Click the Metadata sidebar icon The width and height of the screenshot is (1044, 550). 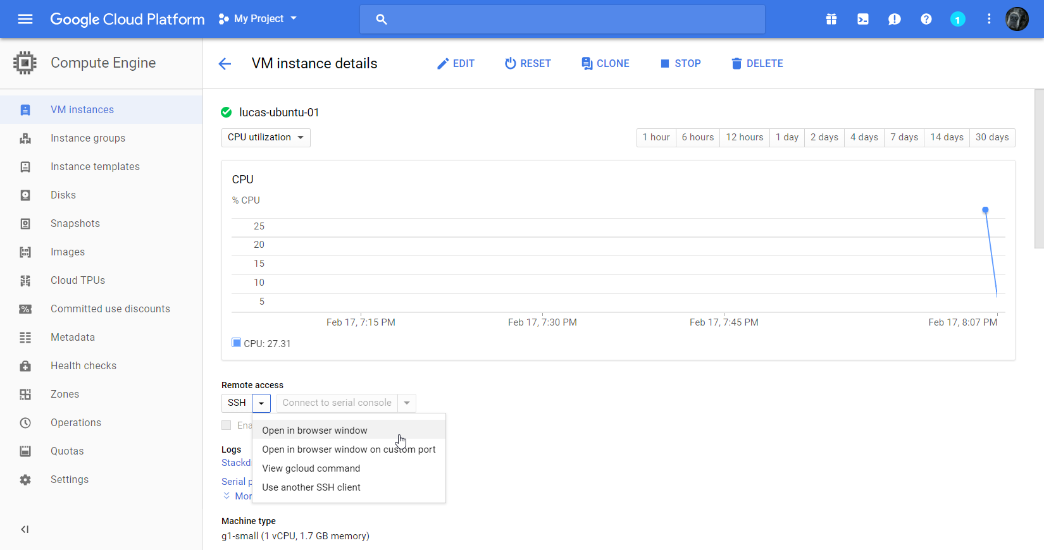coord(25,338)
